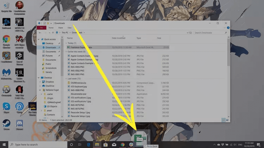The image size is (264, 148).
Task: Launch Microsoft Edge from taskbar
Action: pyautogui.click(x=88, y=144)
